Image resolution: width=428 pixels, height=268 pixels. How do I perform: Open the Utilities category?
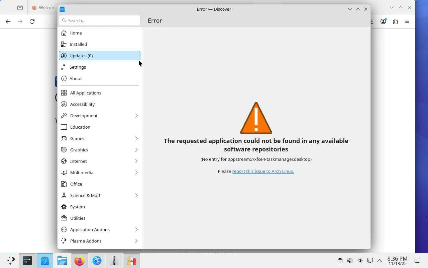tap(100, 218)
